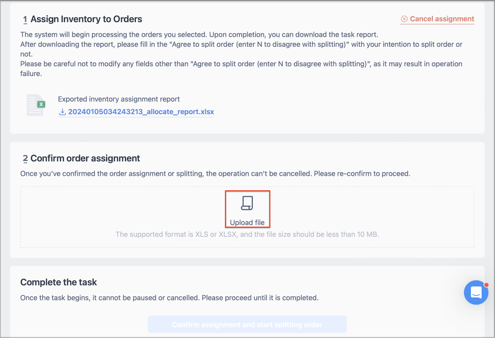Click Confirm assignment and start splitting order
Image resolution: width=495 pixels, height=338 pixels.
[247, 324]
